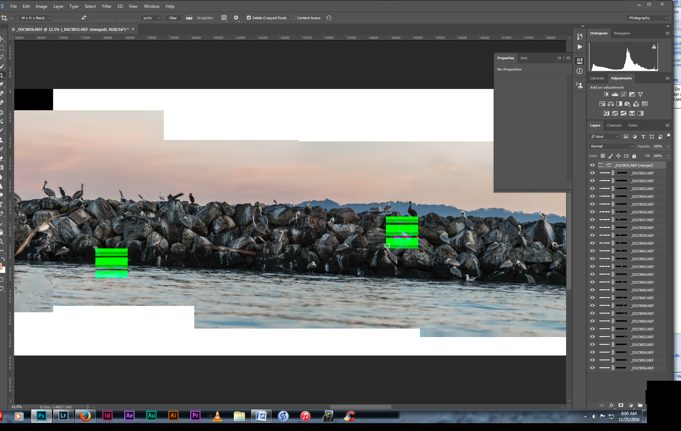
Task: Add a Photo Filter adjustment
Action: pos(627,104)
